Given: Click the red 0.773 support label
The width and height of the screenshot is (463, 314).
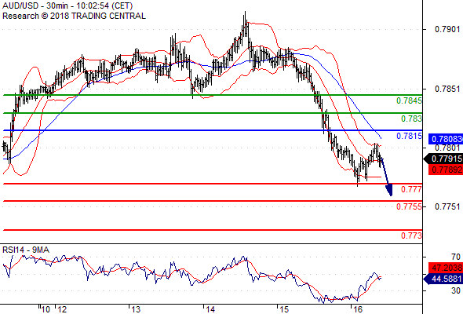Looking at the screenshot, I should click(x=411, y=235).
